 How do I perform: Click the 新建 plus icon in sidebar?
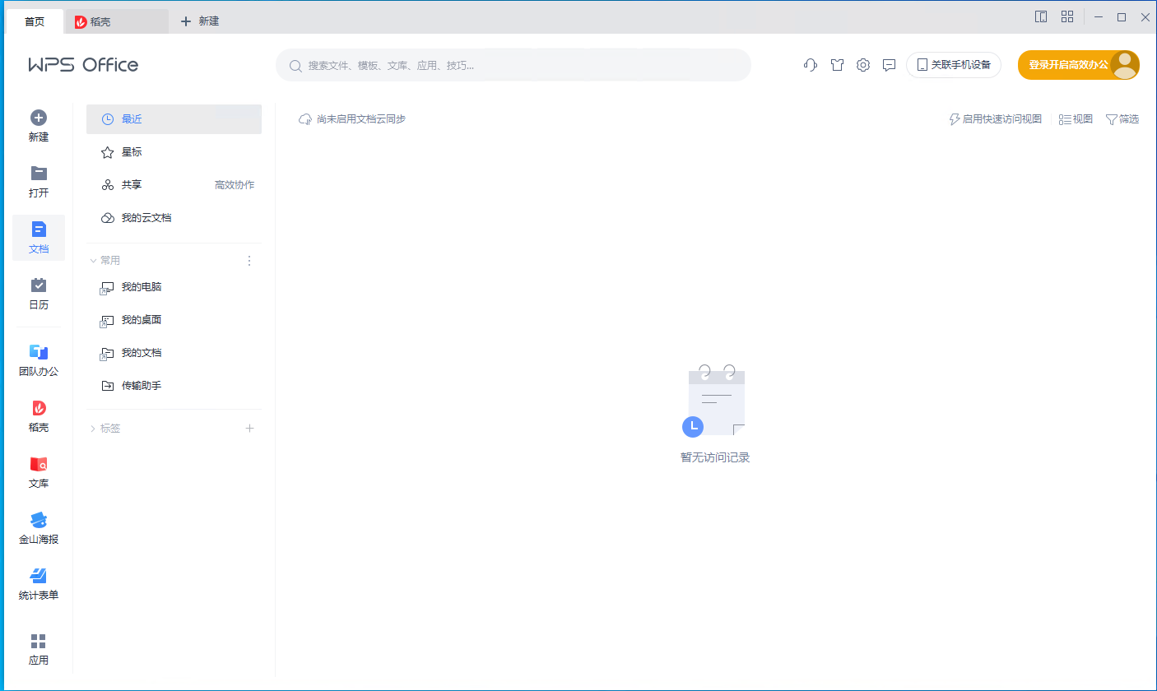pos(39,118)
